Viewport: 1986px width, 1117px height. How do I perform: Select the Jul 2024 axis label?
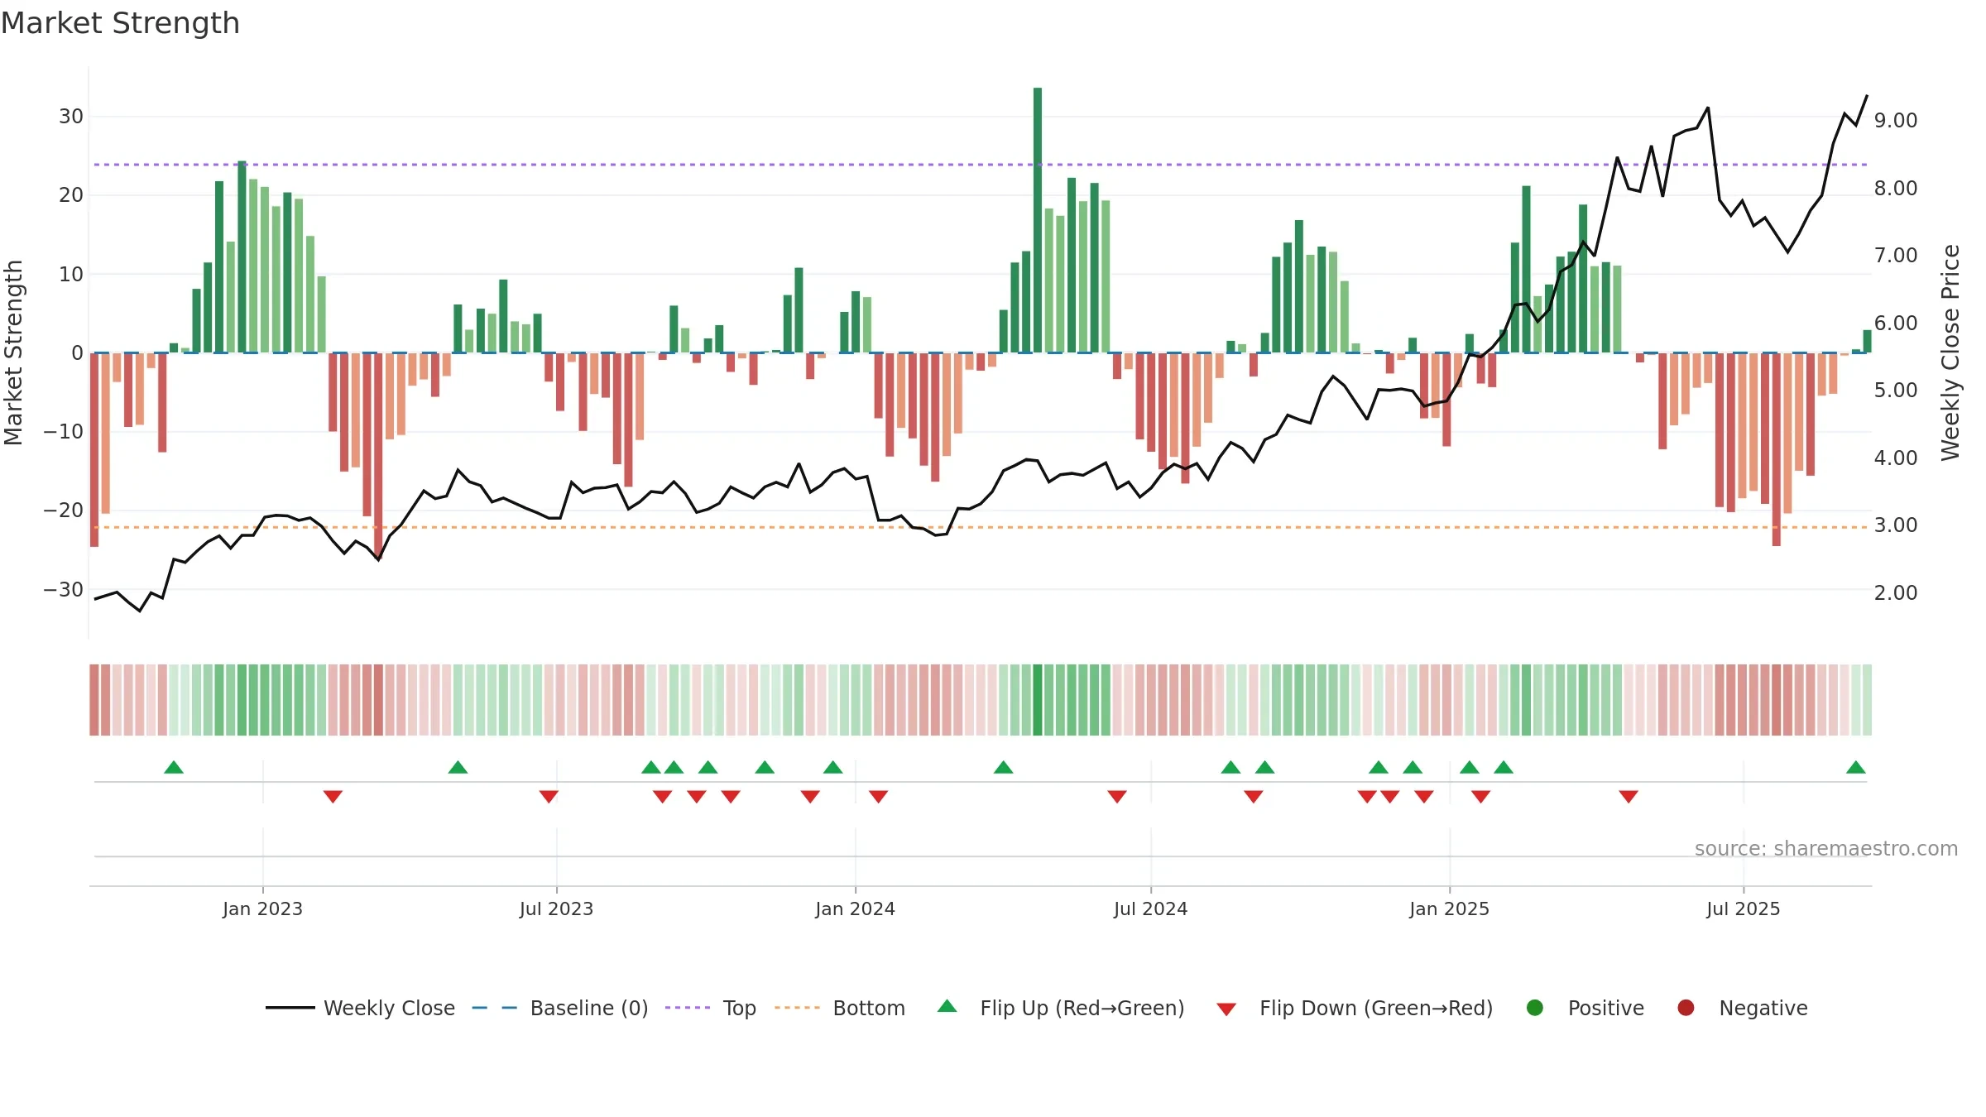(1150, 908)
